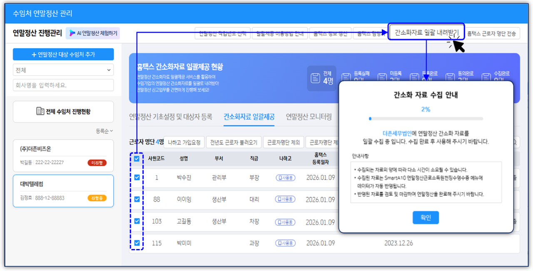Screen dimensions: 533x271
Task: Focus the 회사명을 입력하세요 search field
Action: (63, 85)
